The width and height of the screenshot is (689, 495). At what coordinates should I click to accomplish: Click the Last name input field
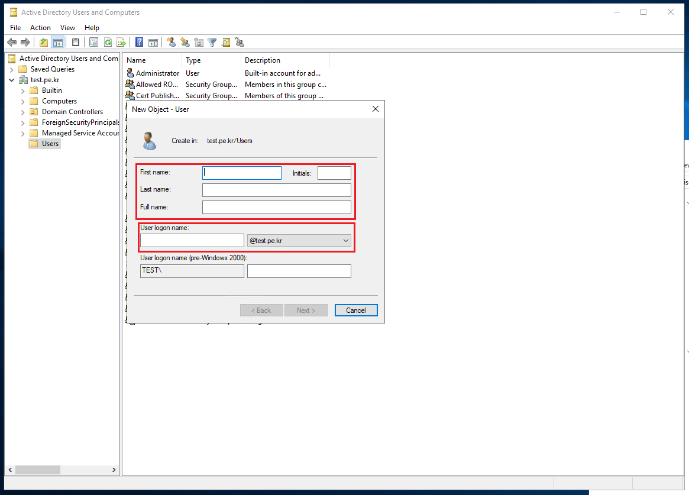[x=276, y=190]
